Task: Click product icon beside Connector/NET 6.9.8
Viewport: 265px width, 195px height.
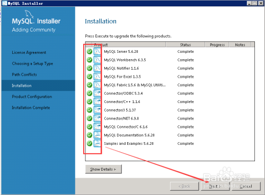Action: 97,118
